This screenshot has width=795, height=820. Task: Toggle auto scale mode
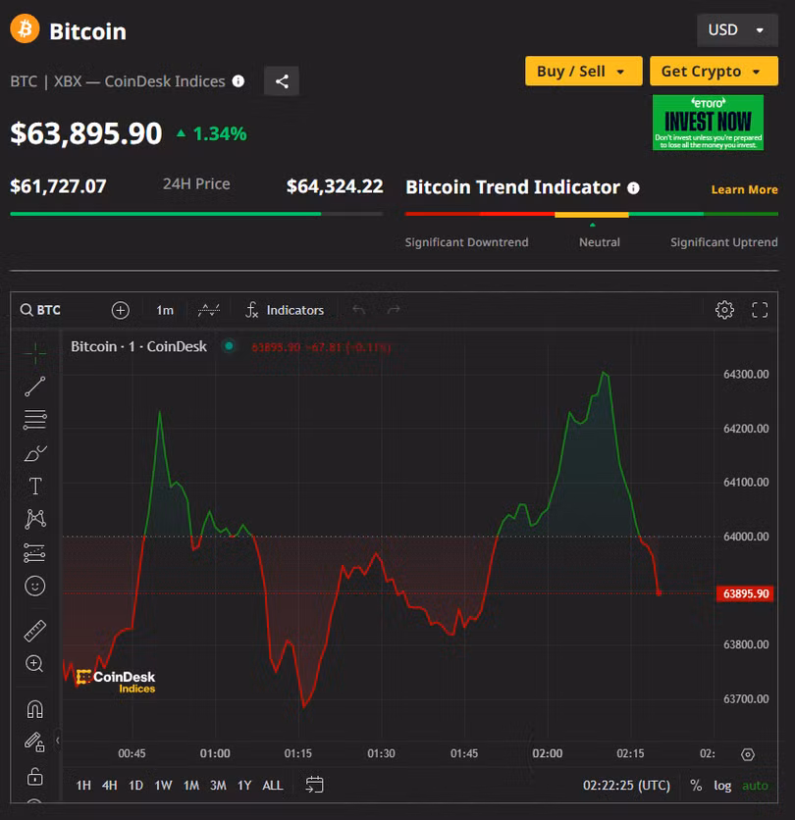[755, 785]
